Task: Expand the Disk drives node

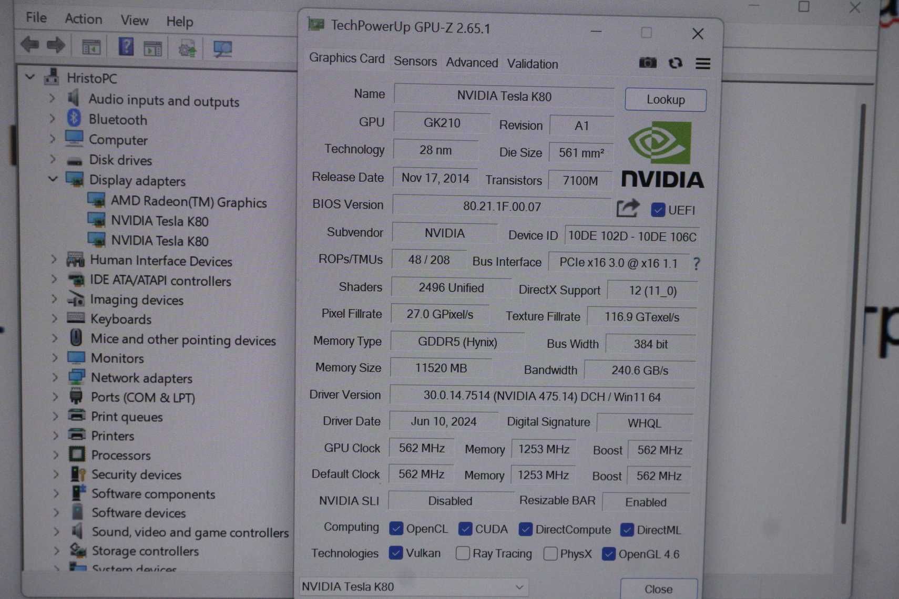Action: pyautogui.click(x=52, y=159)
